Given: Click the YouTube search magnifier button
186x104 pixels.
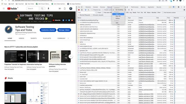Looking at the screenshot, I should click(42, 9).
